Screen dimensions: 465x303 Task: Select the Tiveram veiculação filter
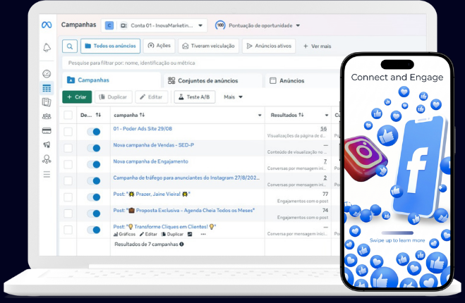click(x=208, y=47)
